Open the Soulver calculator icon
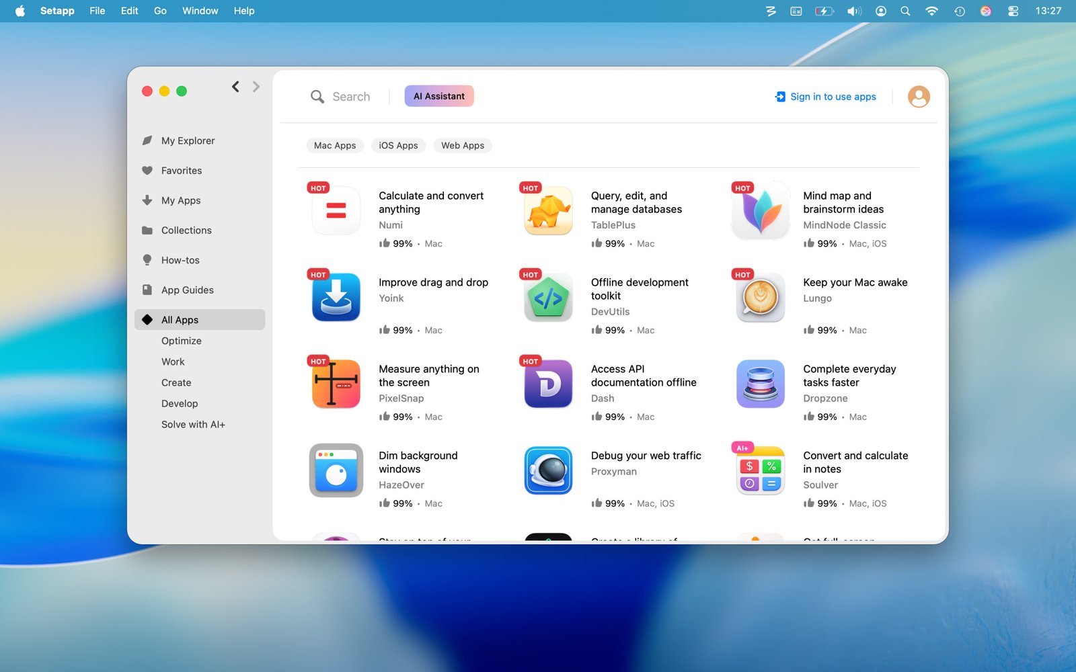This screenshot has height=672, width=1076. [761, 470]
